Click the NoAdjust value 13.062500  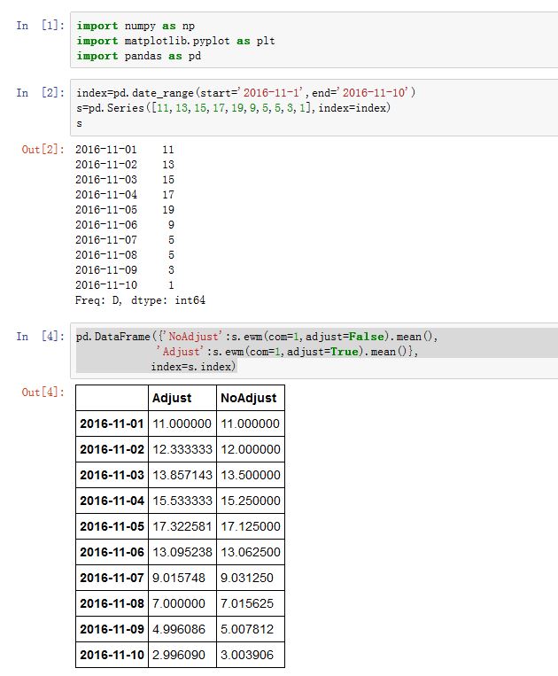[250, 552]
